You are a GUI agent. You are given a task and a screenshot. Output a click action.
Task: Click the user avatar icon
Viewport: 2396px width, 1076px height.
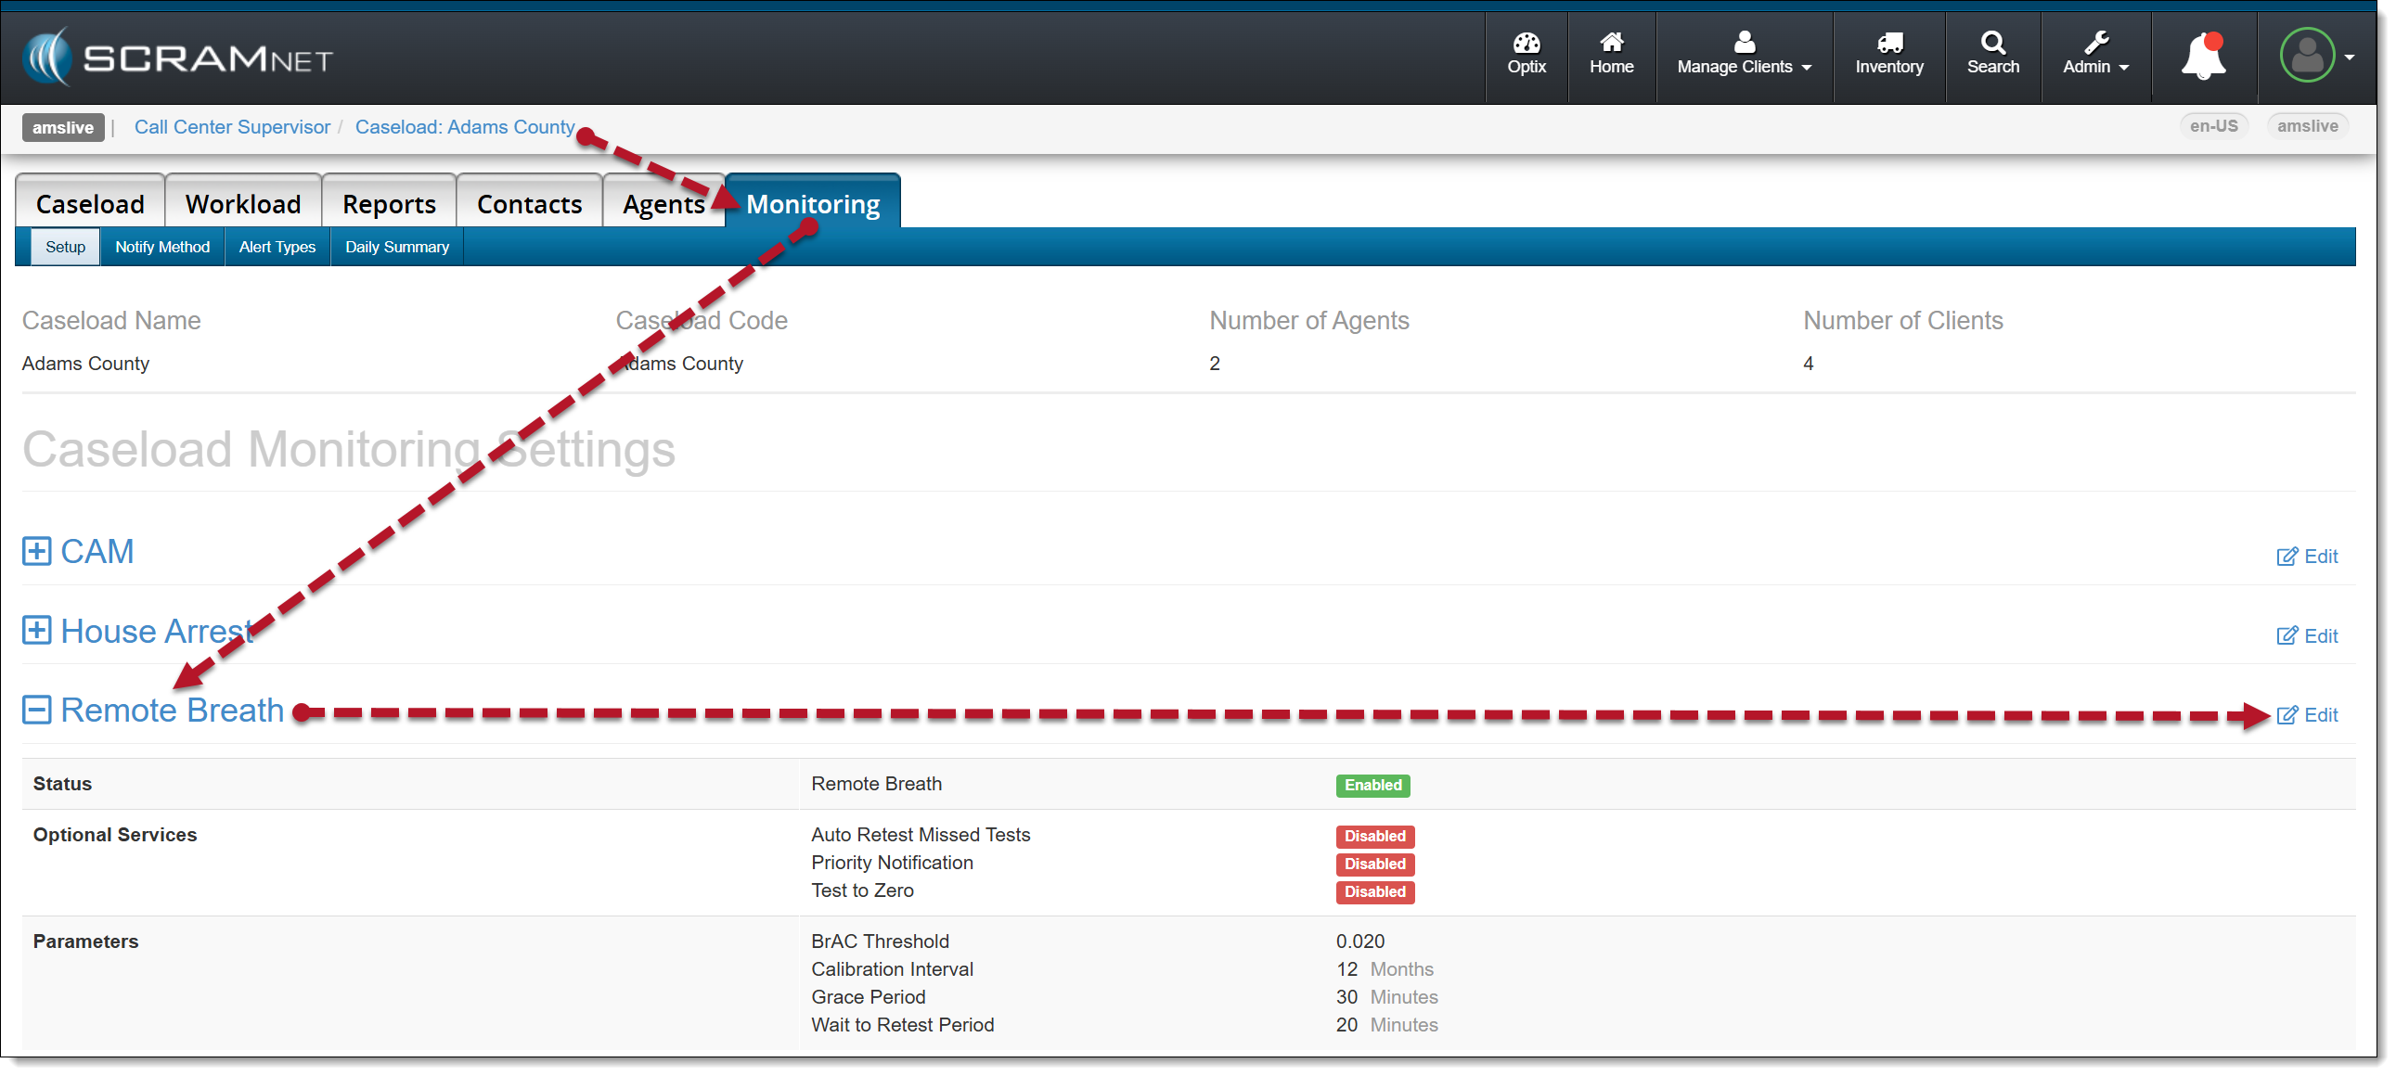[2306, 56]
